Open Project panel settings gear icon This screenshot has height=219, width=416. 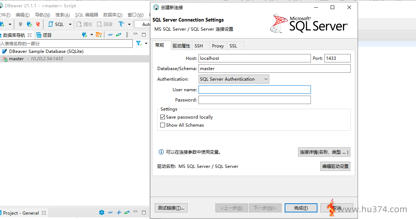coord(101,212)
